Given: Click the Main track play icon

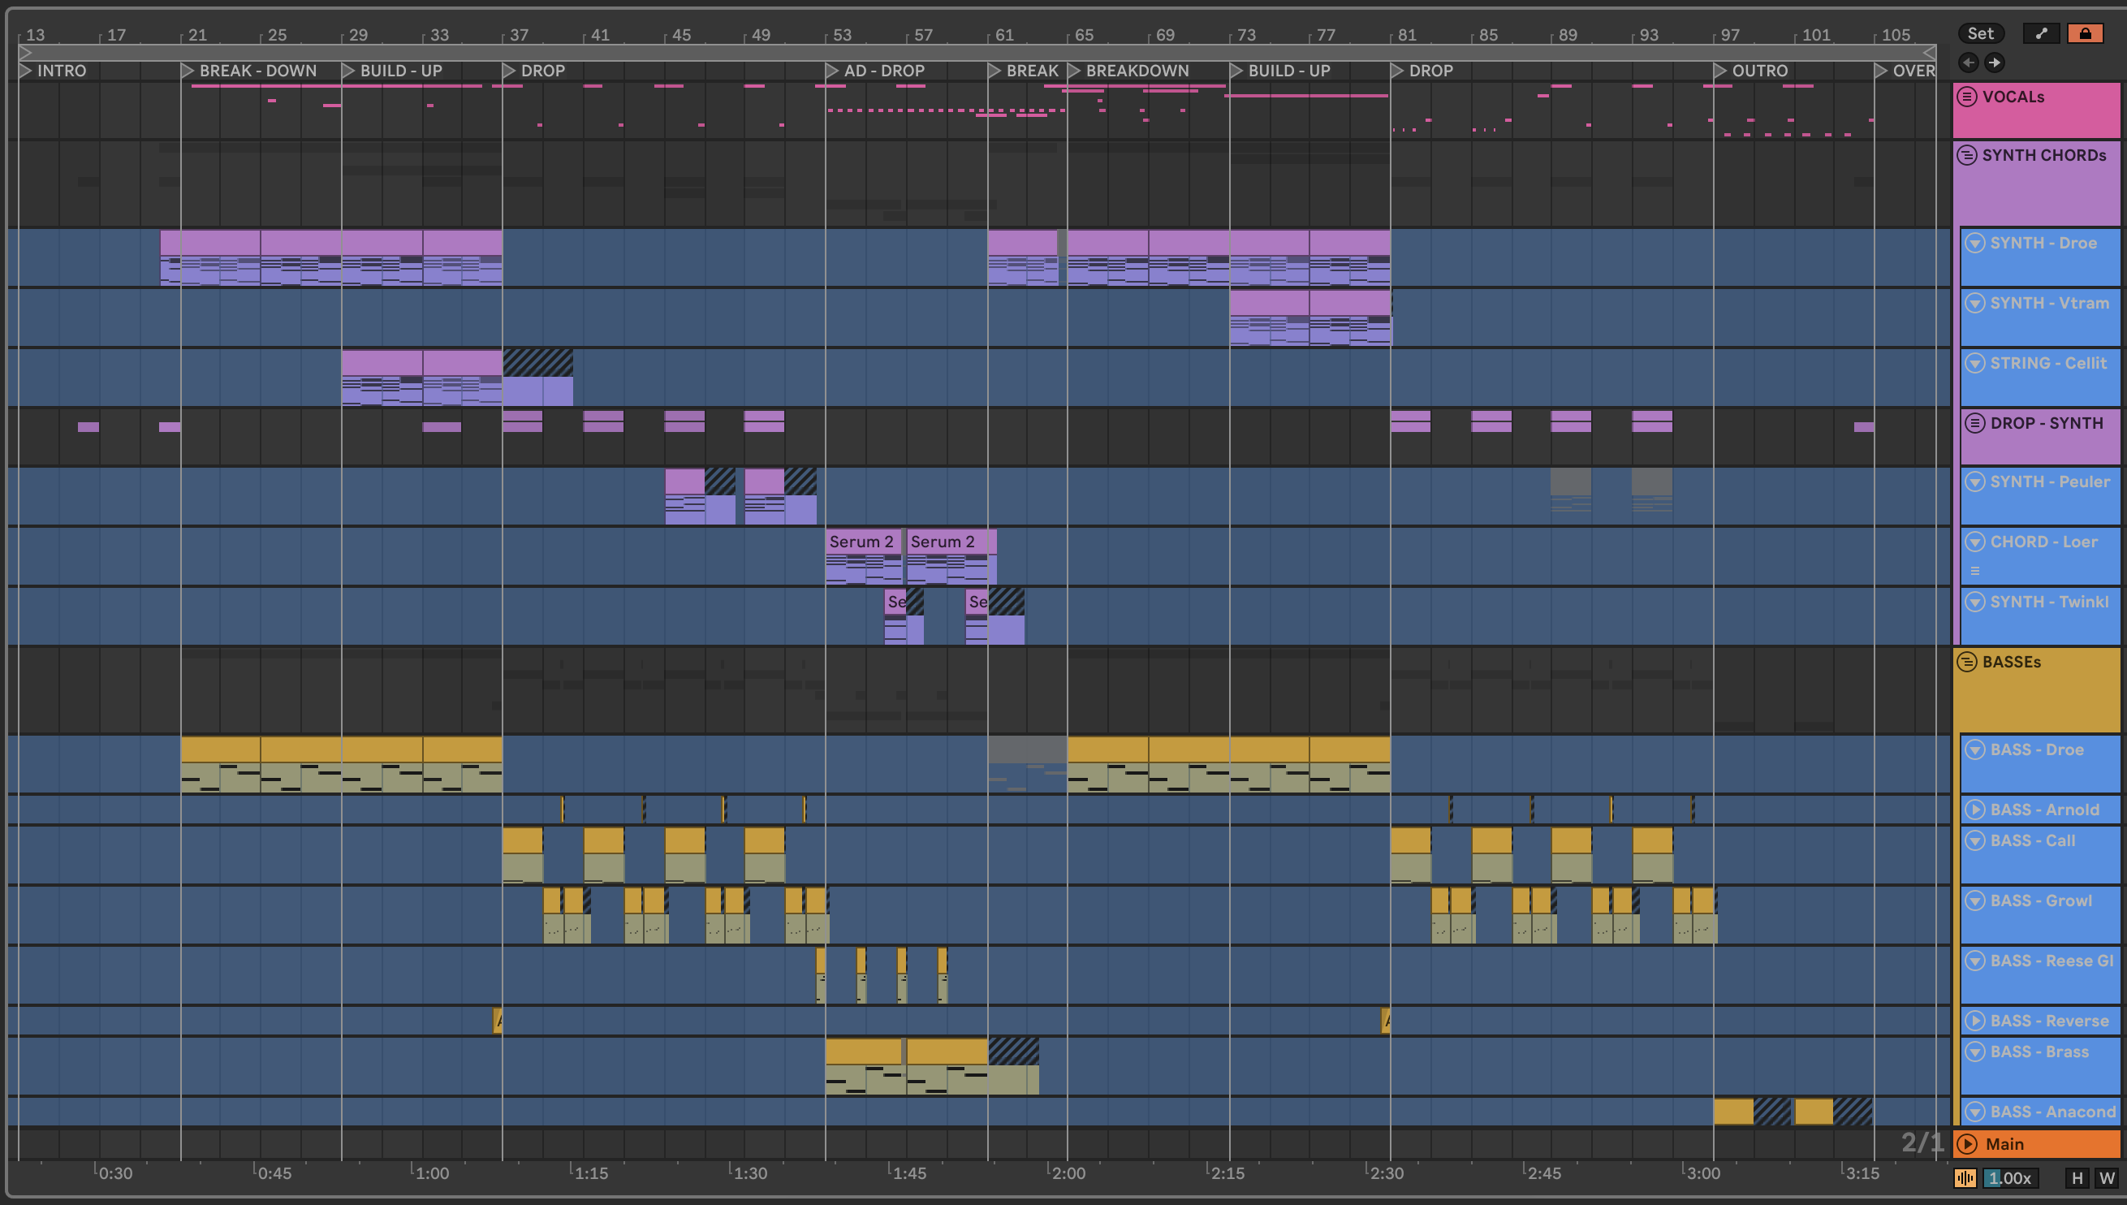Looking at the screenshot, I should [1967, 1144].
